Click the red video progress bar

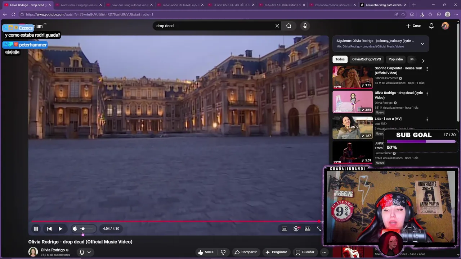click(176, 222)
